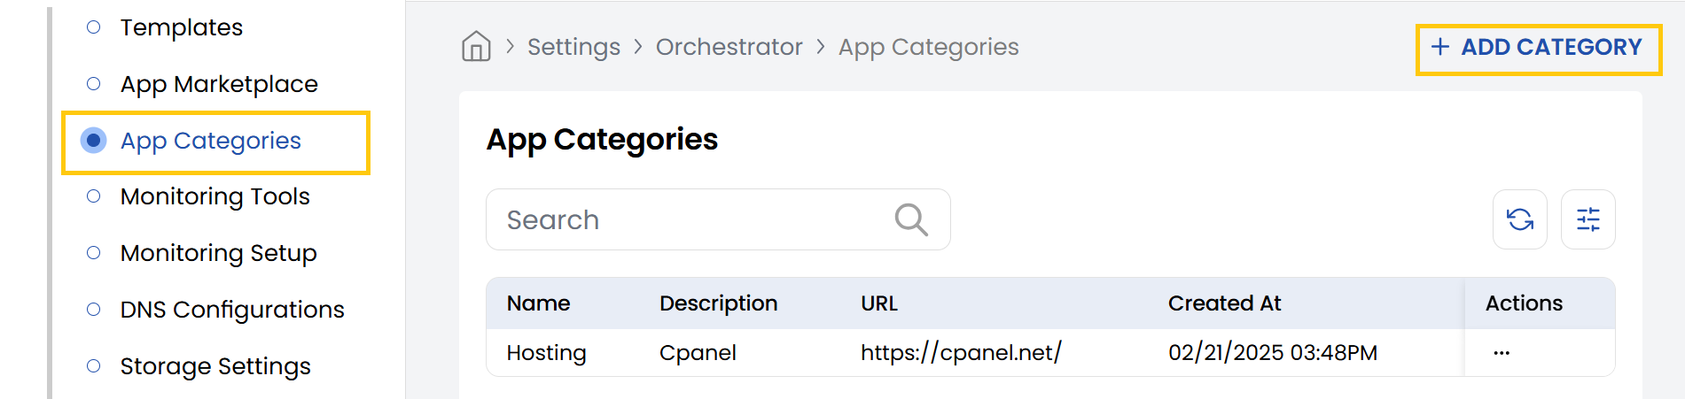Click the refresh icon button
This screenshot has height=399, width=1685.
click(x=1520, y=219)
